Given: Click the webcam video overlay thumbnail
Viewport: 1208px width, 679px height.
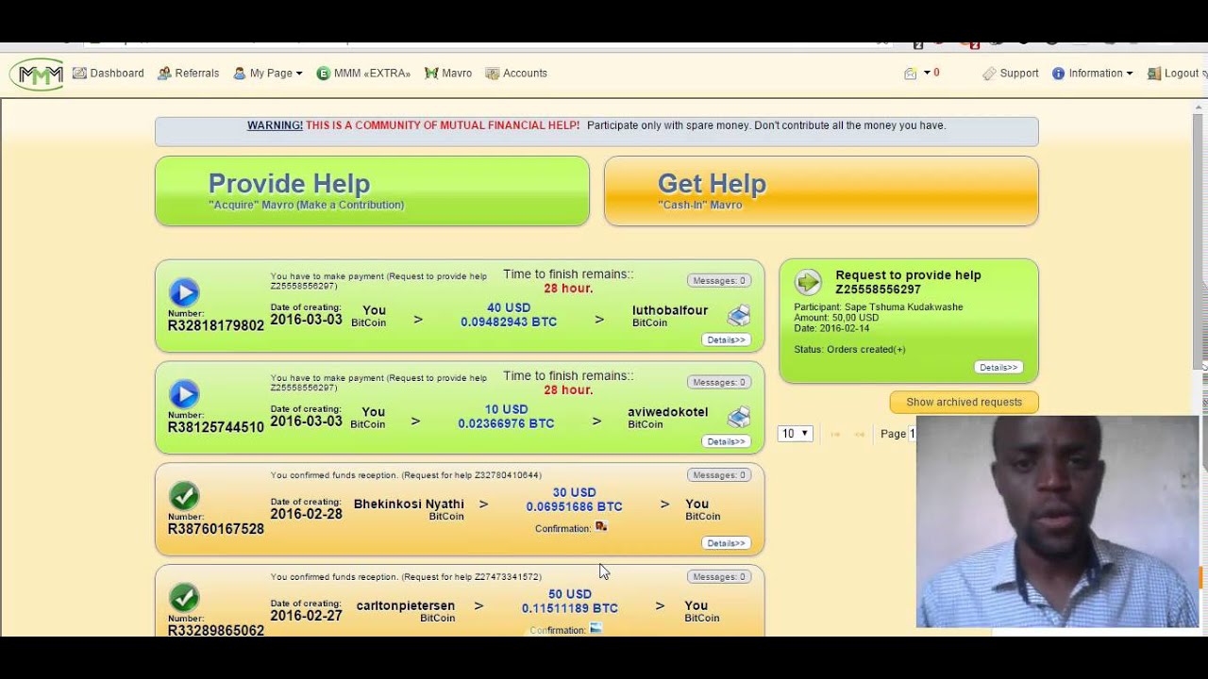Looking at the screenshot, I should pyautogui.click(x=1057, y=522).
